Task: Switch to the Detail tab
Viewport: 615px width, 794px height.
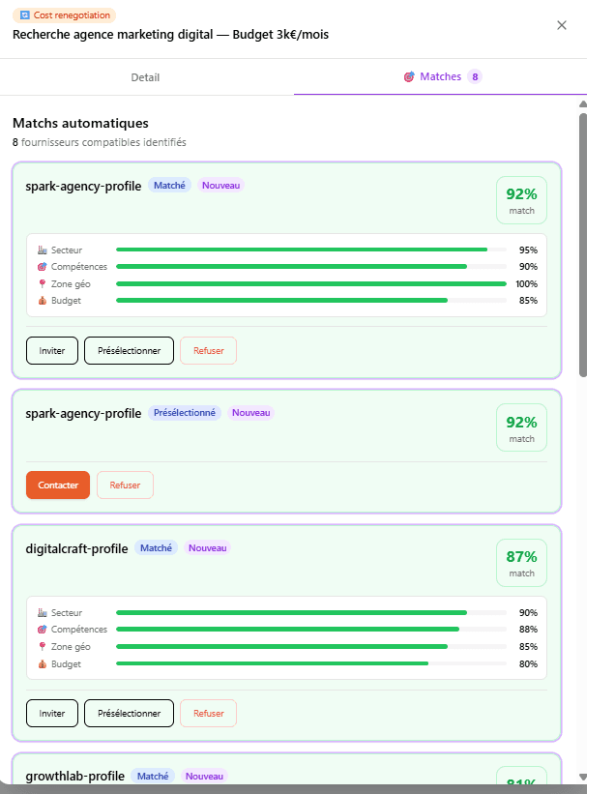Action: (145, 76)
